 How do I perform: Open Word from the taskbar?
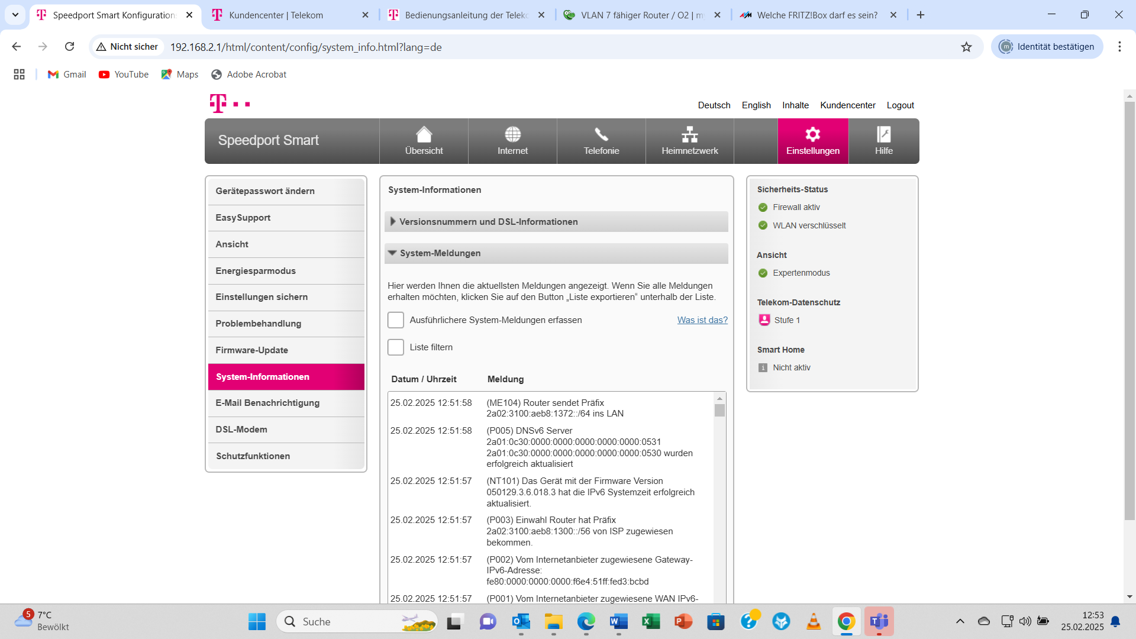point(618,621)
